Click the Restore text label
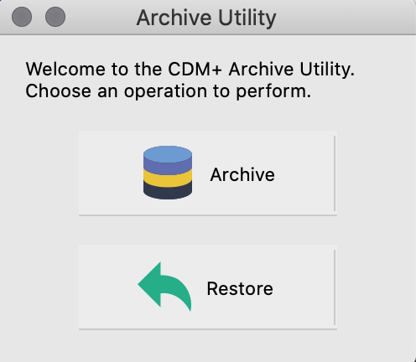The image size is (416, 362). (240, 288)
